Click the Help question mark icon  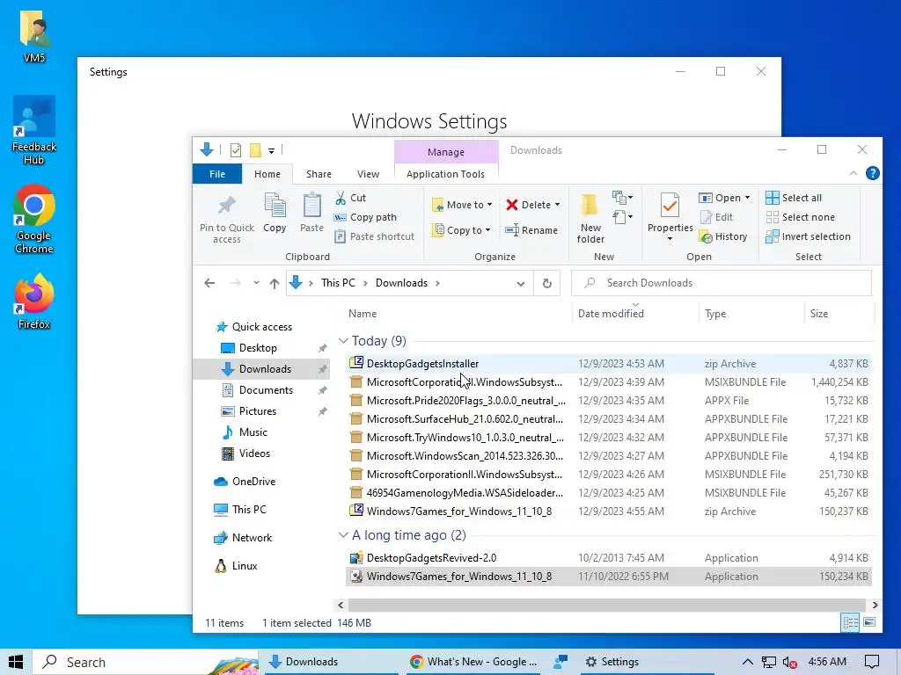872,173
